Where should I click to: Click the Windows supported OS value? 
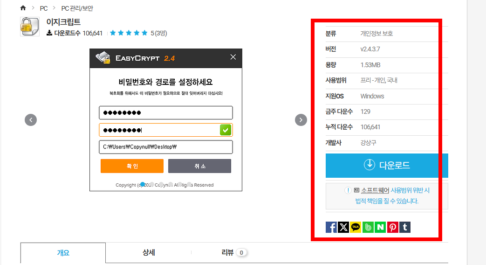(x=372, y=96)
